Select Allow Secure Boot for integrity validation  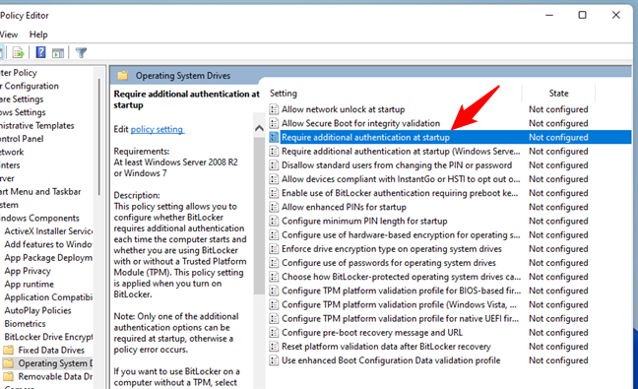(x=361, y=123)
